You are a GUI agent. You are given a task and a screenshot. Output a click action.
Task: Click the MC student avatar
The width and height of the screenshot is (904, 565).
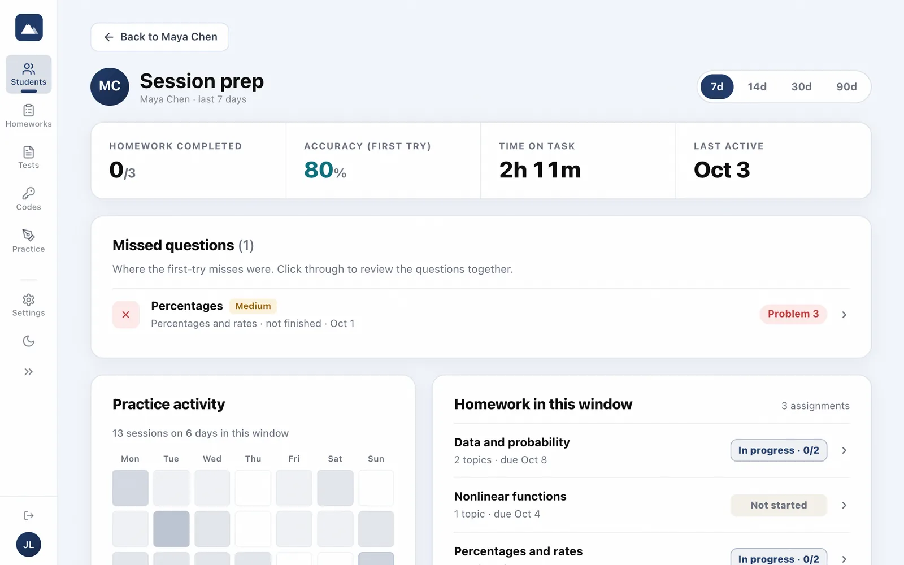pyautogui.click(x=110, y=86)
